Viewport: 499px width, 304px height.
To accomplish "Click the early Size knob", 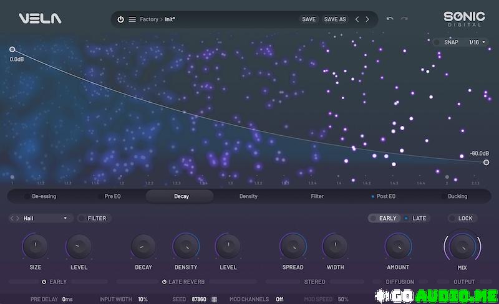I will (36, 246).
